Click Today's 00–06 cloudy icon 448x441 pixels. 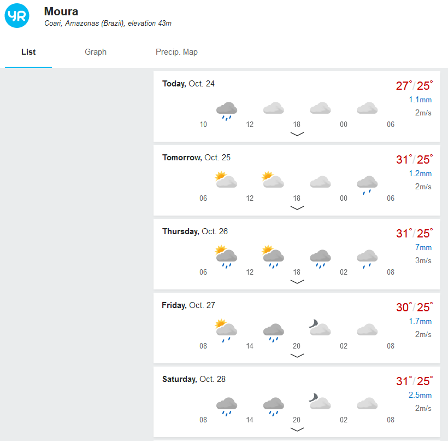367,108
